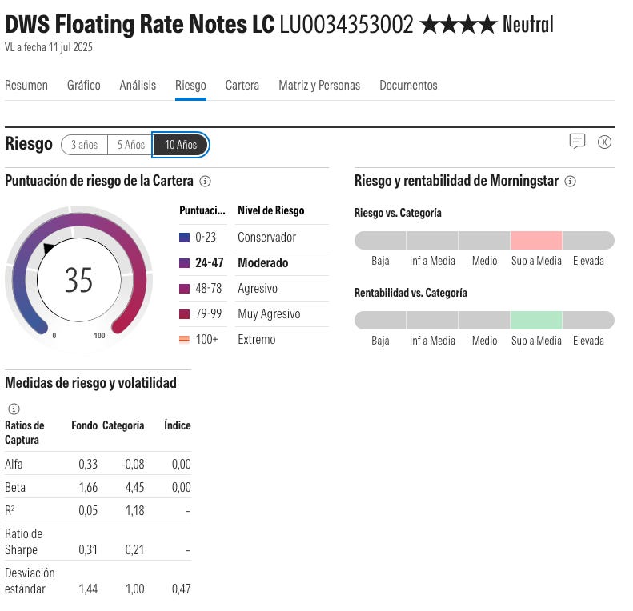Switch to the Análisis tab

click(138, 85)
